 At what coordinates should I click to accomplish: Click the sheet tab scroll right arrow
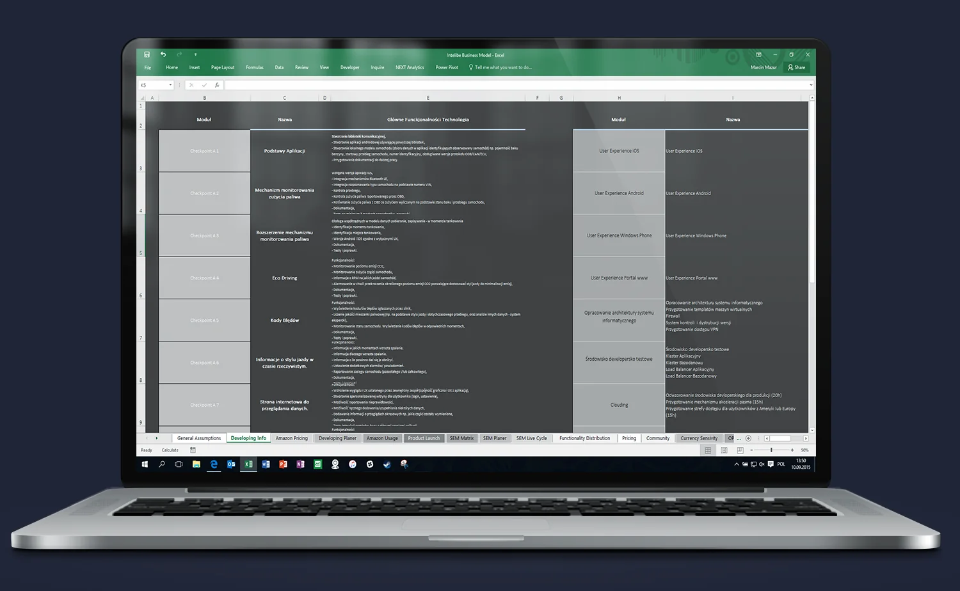pos(157,438)
